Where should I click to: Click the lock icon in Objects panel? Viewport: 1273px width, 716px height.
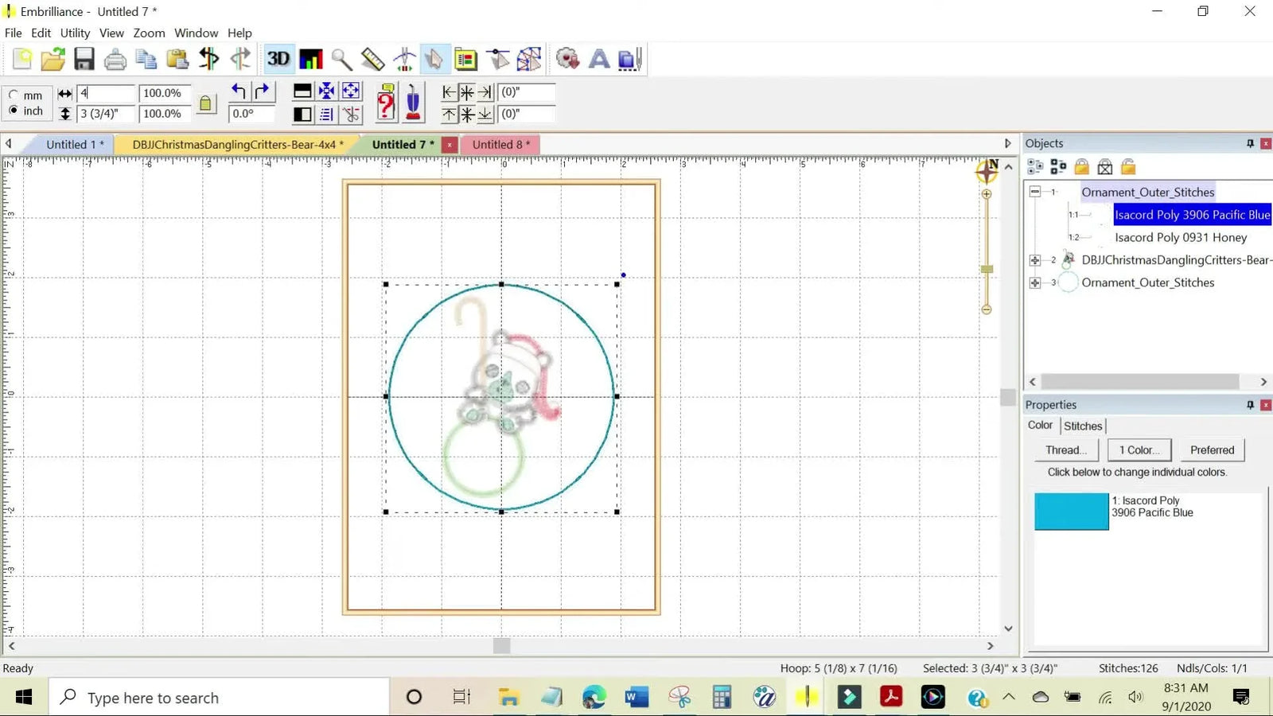tap(1081, 167)
